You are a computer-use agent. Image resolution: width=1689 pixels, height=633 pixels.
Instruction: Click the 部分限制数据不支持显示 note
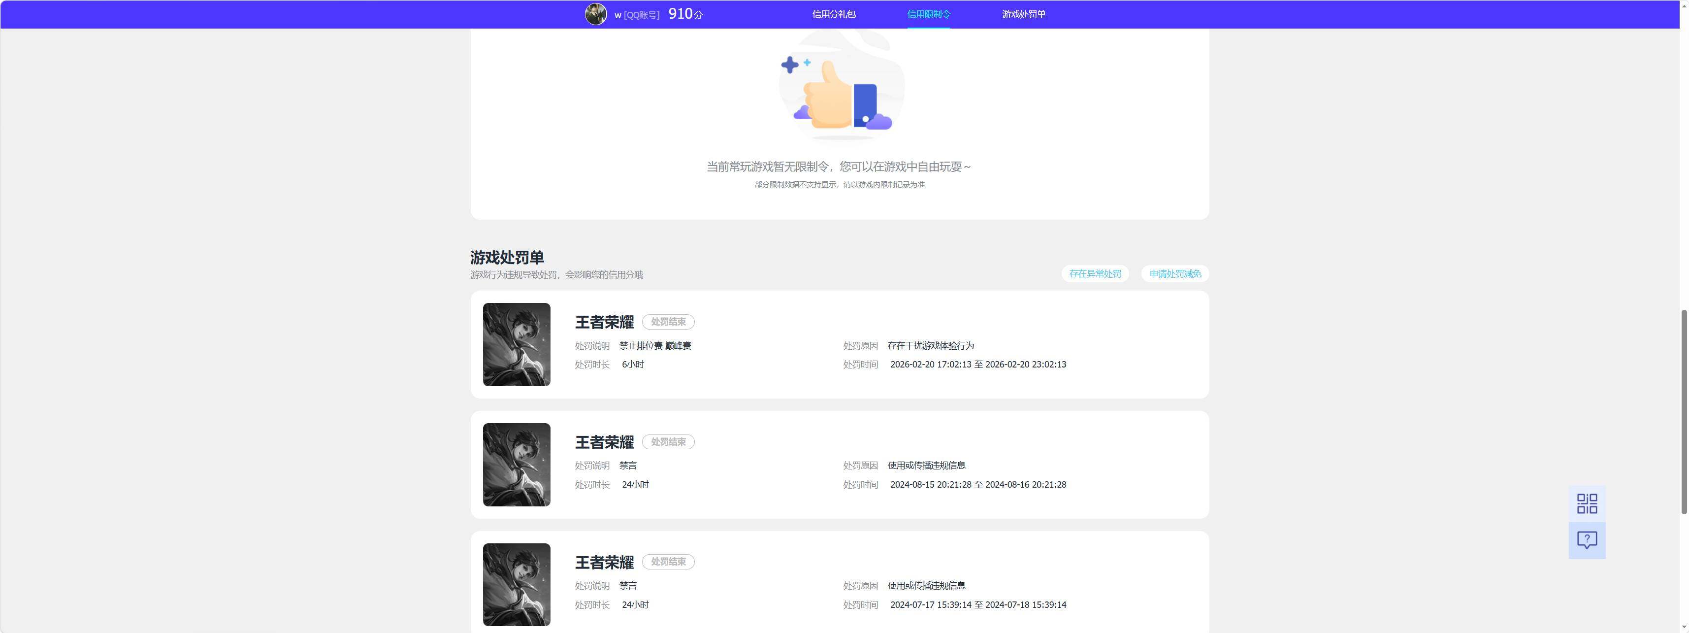click(839, 185)
